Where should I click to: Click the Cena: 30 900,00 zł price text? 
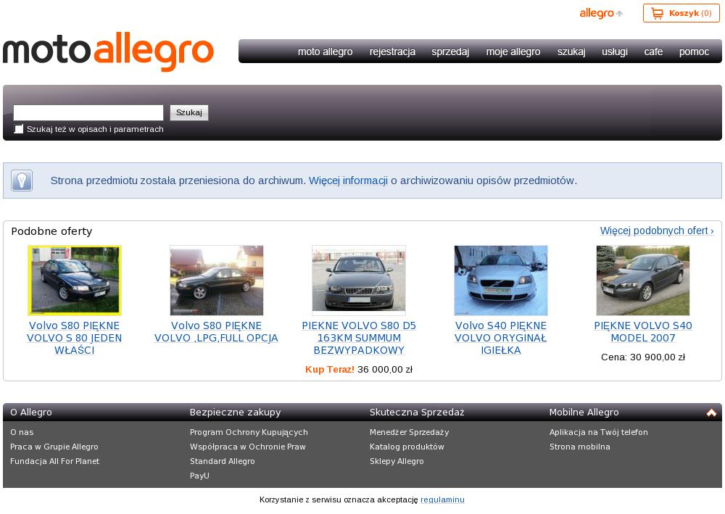coord(643,357)
